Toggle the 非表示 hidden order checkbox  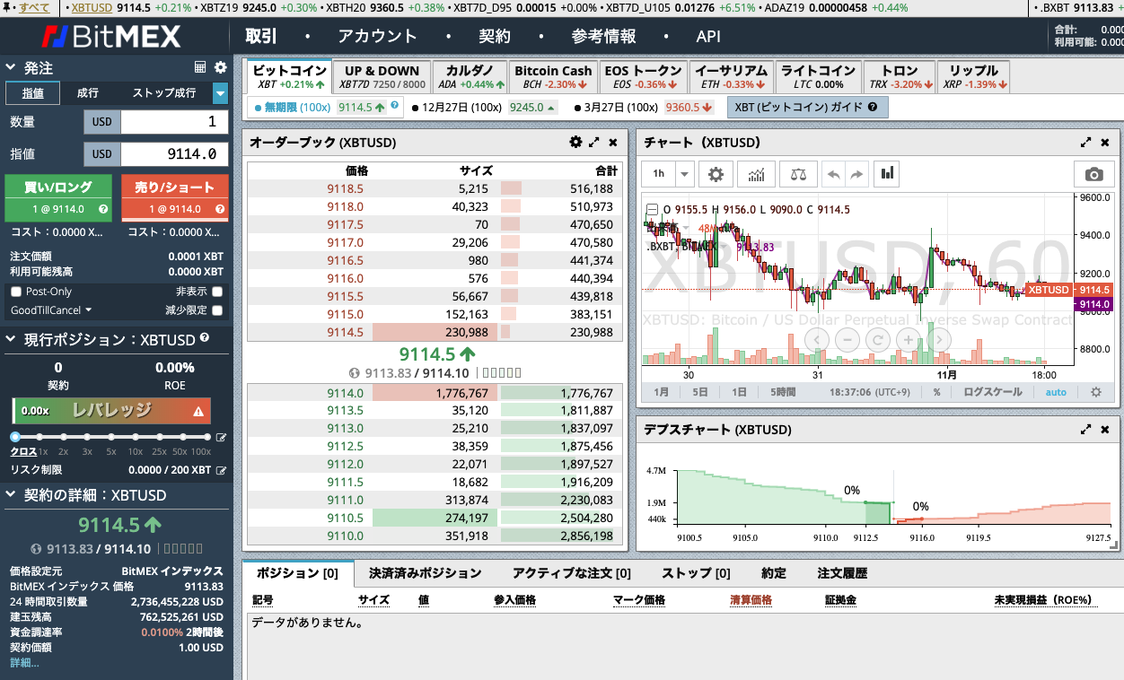point(217,292)
